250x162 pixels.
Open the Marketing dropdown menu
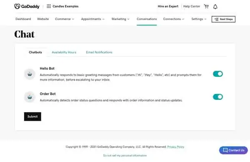120,19
